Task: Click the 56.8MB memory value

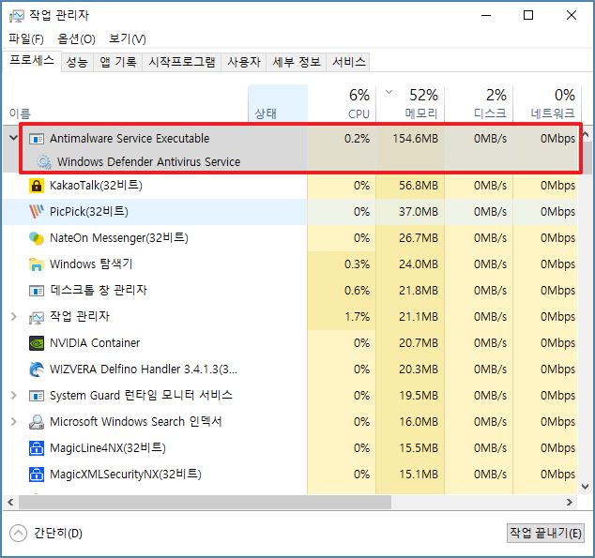Action: pyautogui.click(x=419, y=186)
